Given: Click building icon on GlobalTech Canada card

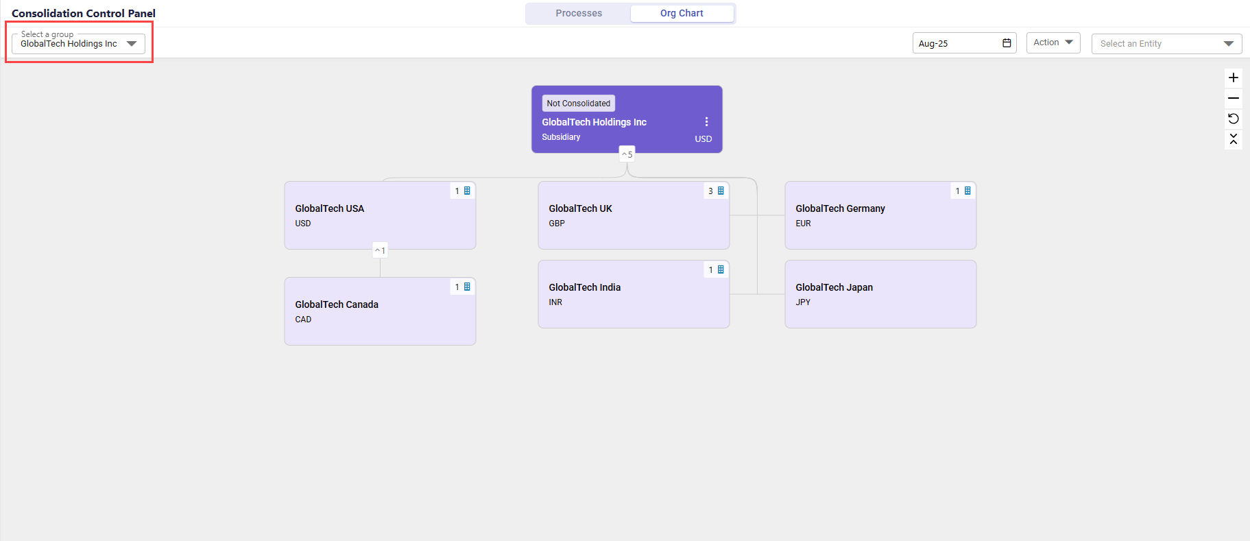Looking at the screenshot, I should 467,287.
